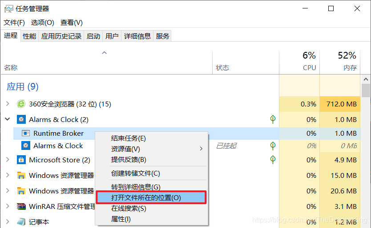Expand the Microsoft Store (2) group

[8, 160]
